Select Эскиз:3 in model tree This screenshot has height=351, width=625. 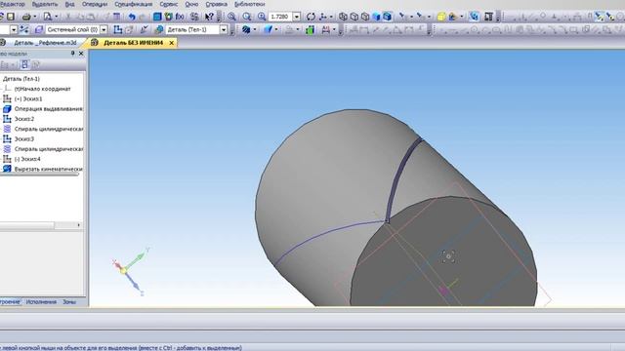pyautogui.click(x=23, y=138)
